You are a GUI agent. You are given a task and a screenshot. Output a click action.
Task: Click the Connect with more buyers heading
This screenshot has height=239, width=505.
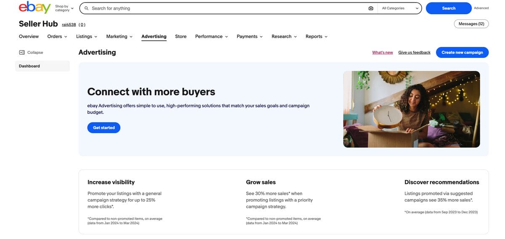[151, 92]
